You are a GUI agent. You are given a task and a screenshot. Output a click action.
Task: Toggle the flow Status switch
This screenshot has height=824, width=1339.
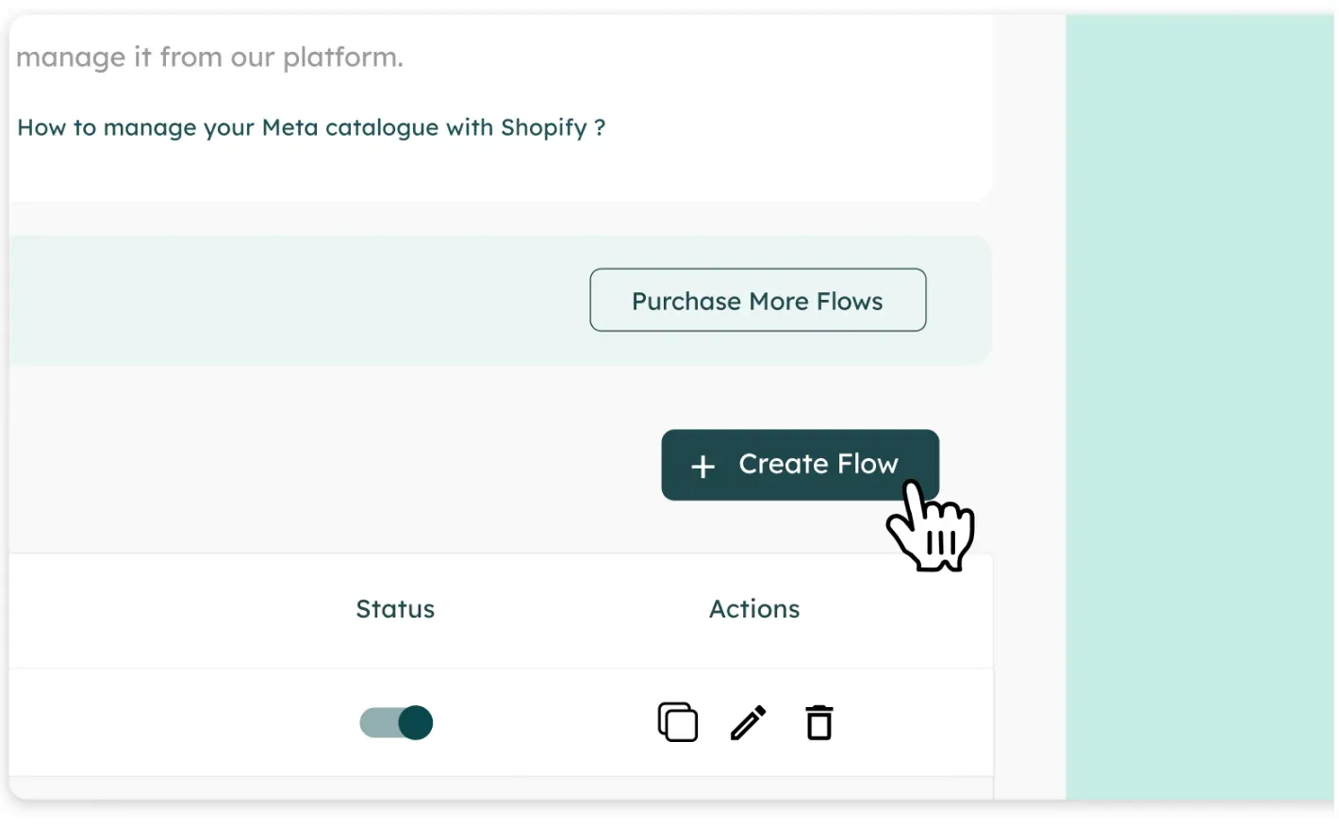point(396,723)
